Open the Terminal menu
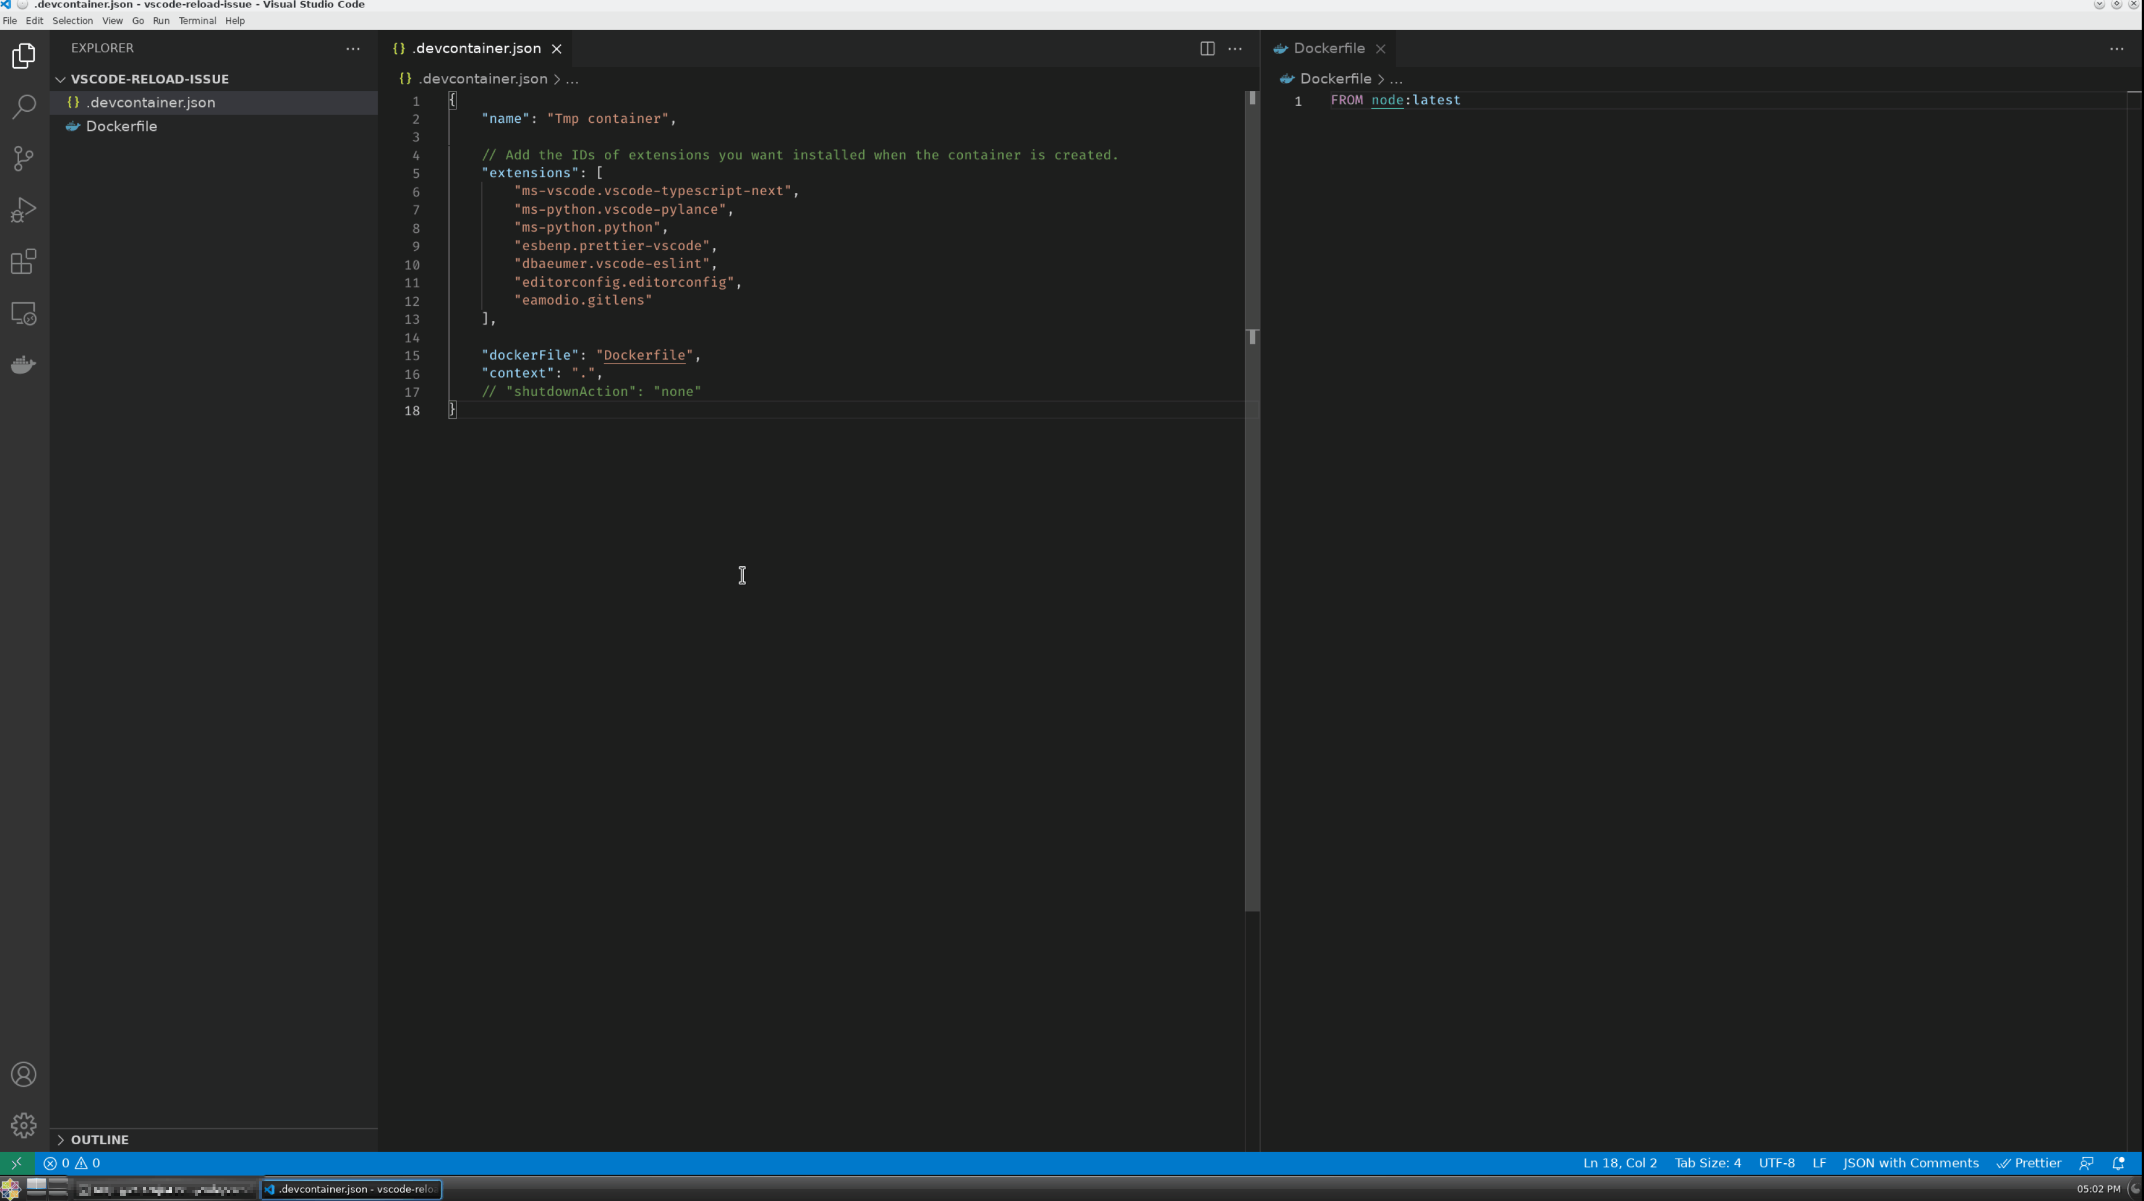The width and height of the screenshot is (2144, 1201). click(x=198, y=21)
